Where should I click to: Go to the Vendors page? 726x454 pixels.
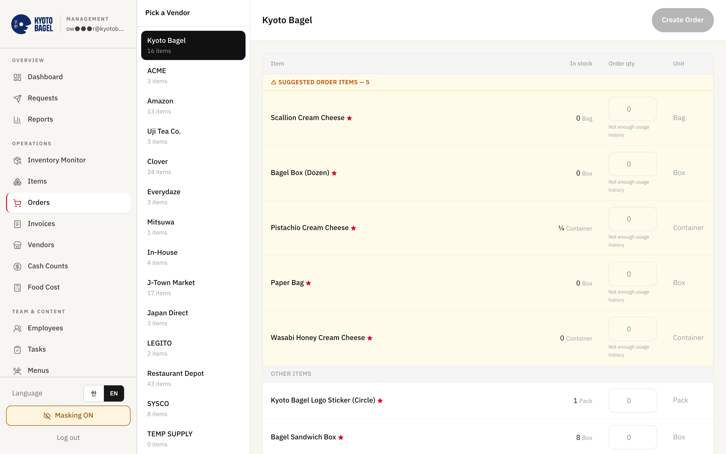click(68, 245)
